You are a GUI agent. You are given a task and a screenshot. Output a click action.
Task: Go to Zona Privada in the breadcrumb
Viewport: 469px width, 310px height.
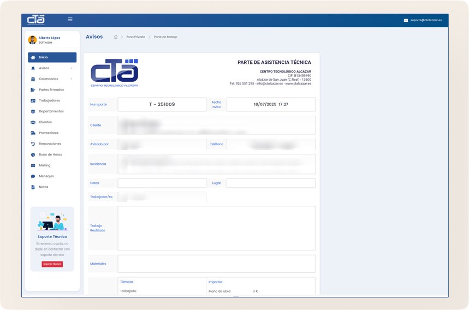(135, 37)
